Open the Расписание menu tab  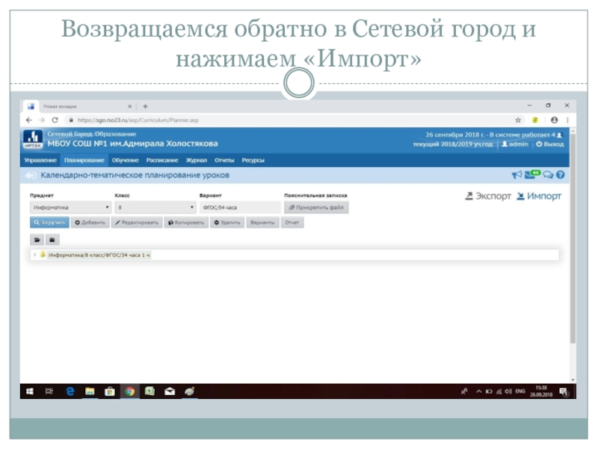pyautogui.click(x=162, y=160)
